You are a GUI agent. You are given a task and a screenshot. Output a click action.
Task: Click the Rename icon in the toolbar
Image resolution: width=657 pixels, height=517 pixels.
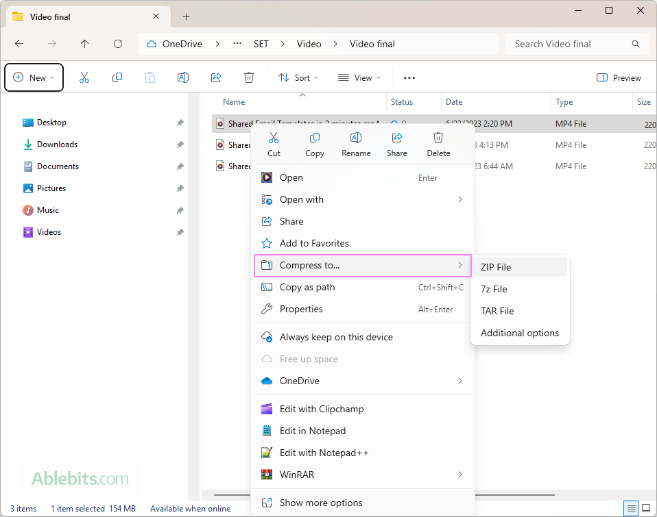pyautogui.click(x=183, y=77)
